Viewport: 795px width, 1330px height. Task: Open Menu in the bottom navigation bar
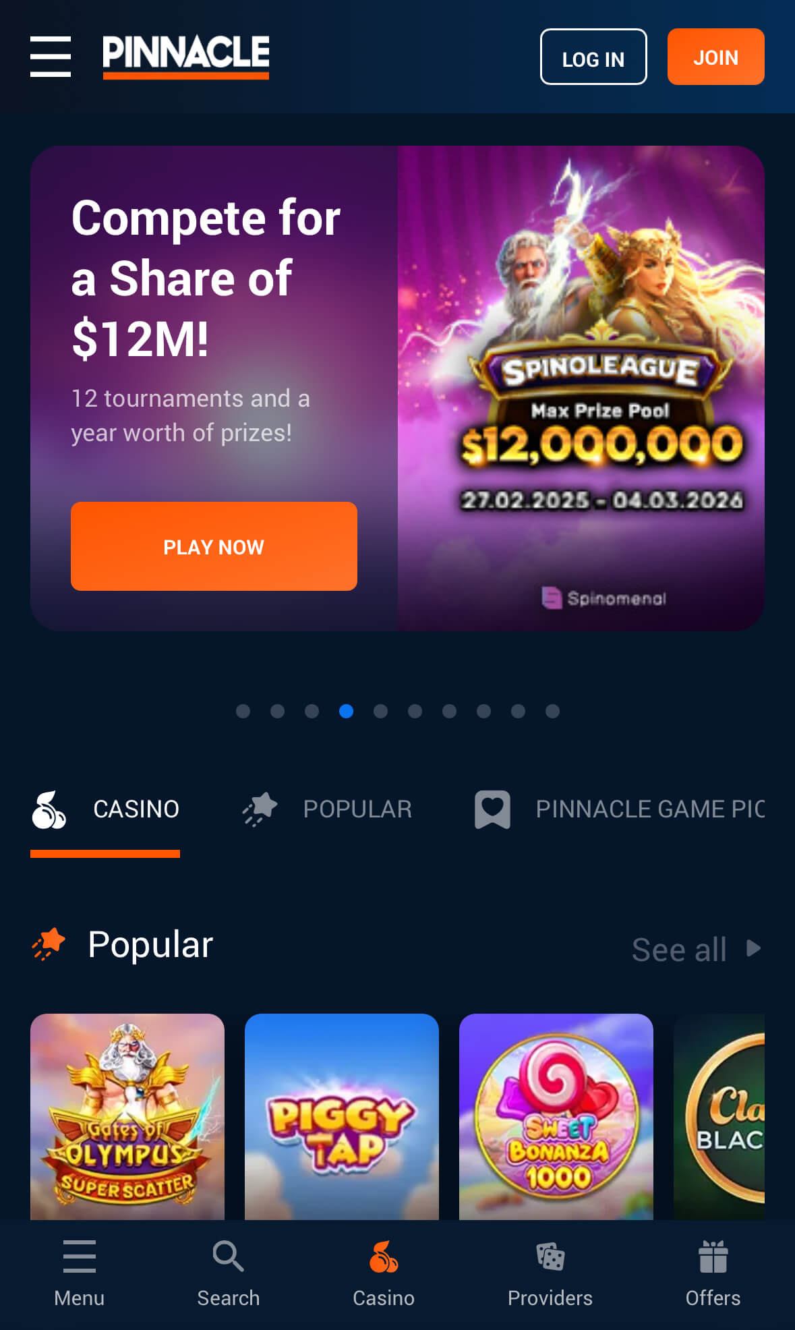80,1273
